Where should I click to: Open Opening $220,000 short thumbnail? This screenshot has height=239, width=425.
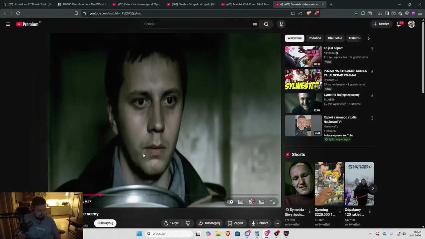click(329, 184)
